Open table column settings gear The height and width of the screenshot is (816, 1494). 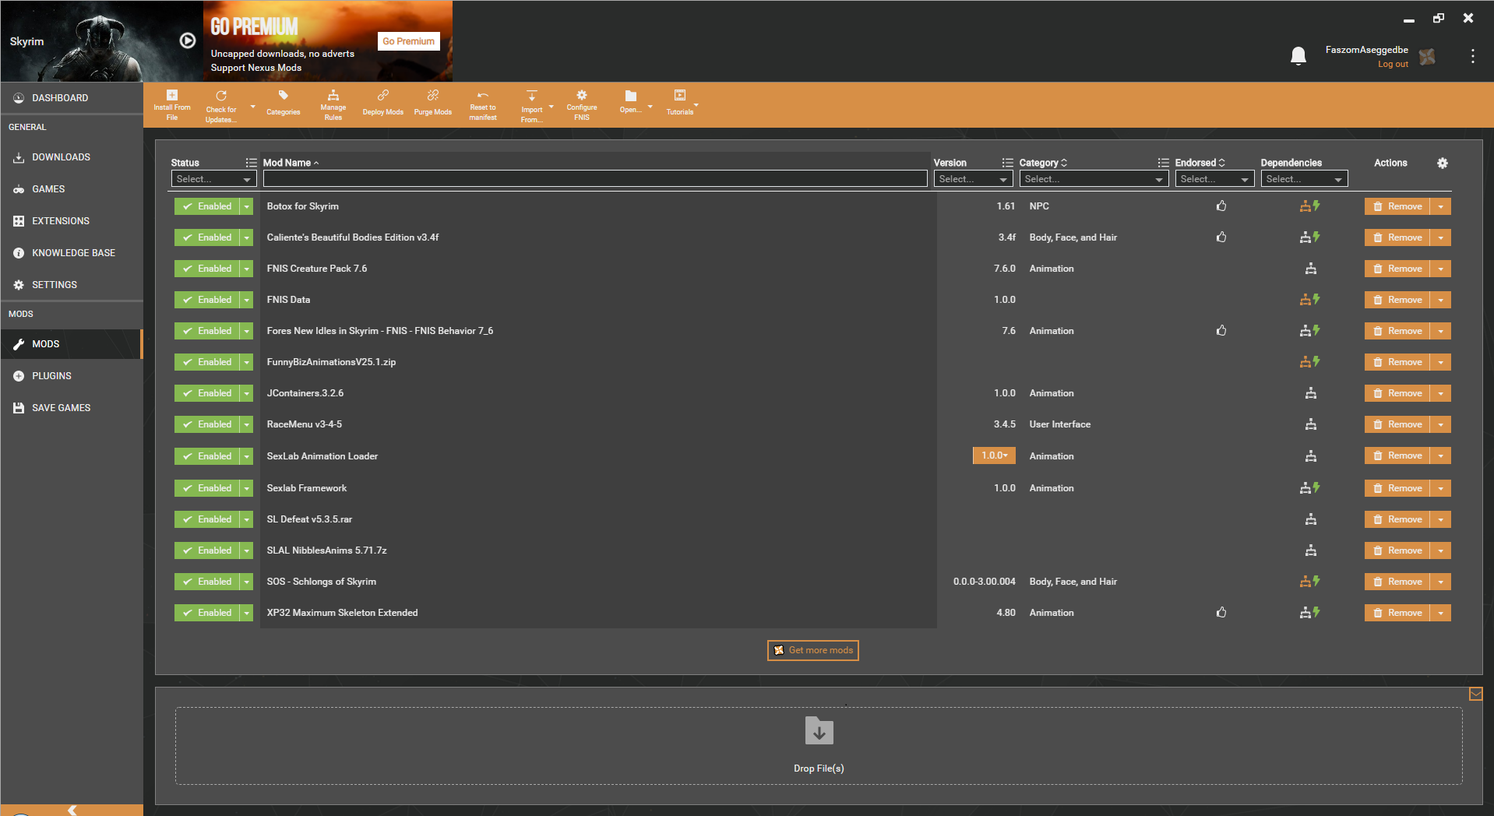click(1443, 163)
